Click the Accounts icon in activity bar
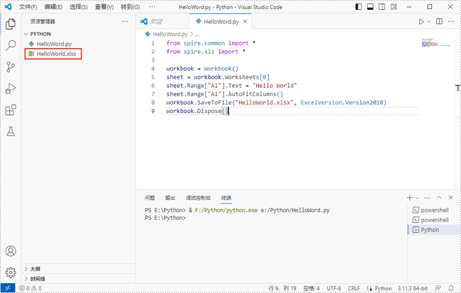This screenshot has height=293, width=461. pyautogui.click(x=10, y=251)
